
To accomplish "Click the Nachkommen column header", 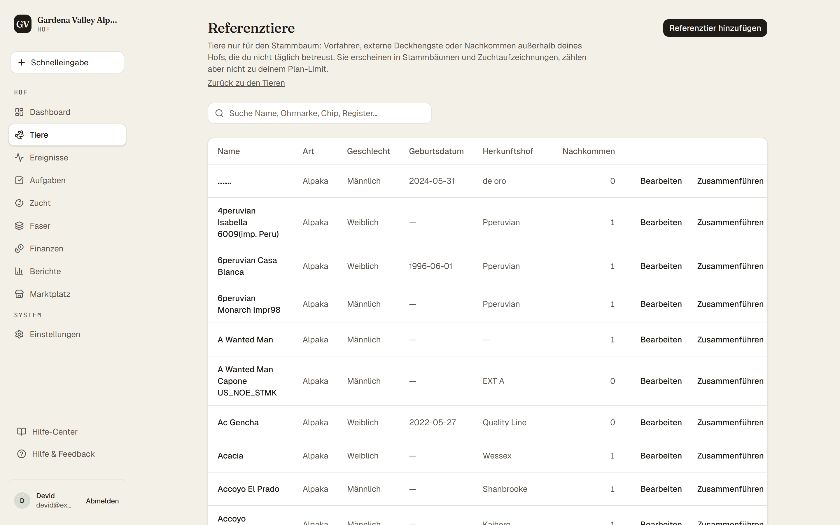I will coord(589,151).
